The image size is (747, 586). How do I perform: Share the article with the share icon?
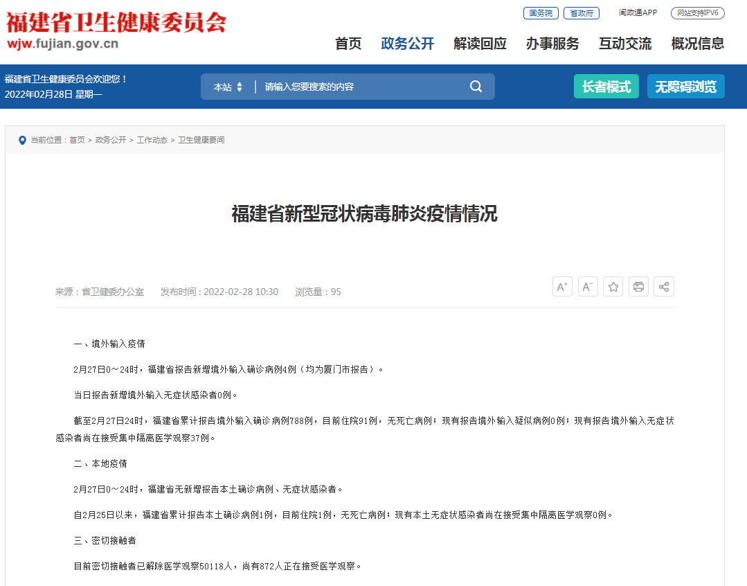[664, 287]
